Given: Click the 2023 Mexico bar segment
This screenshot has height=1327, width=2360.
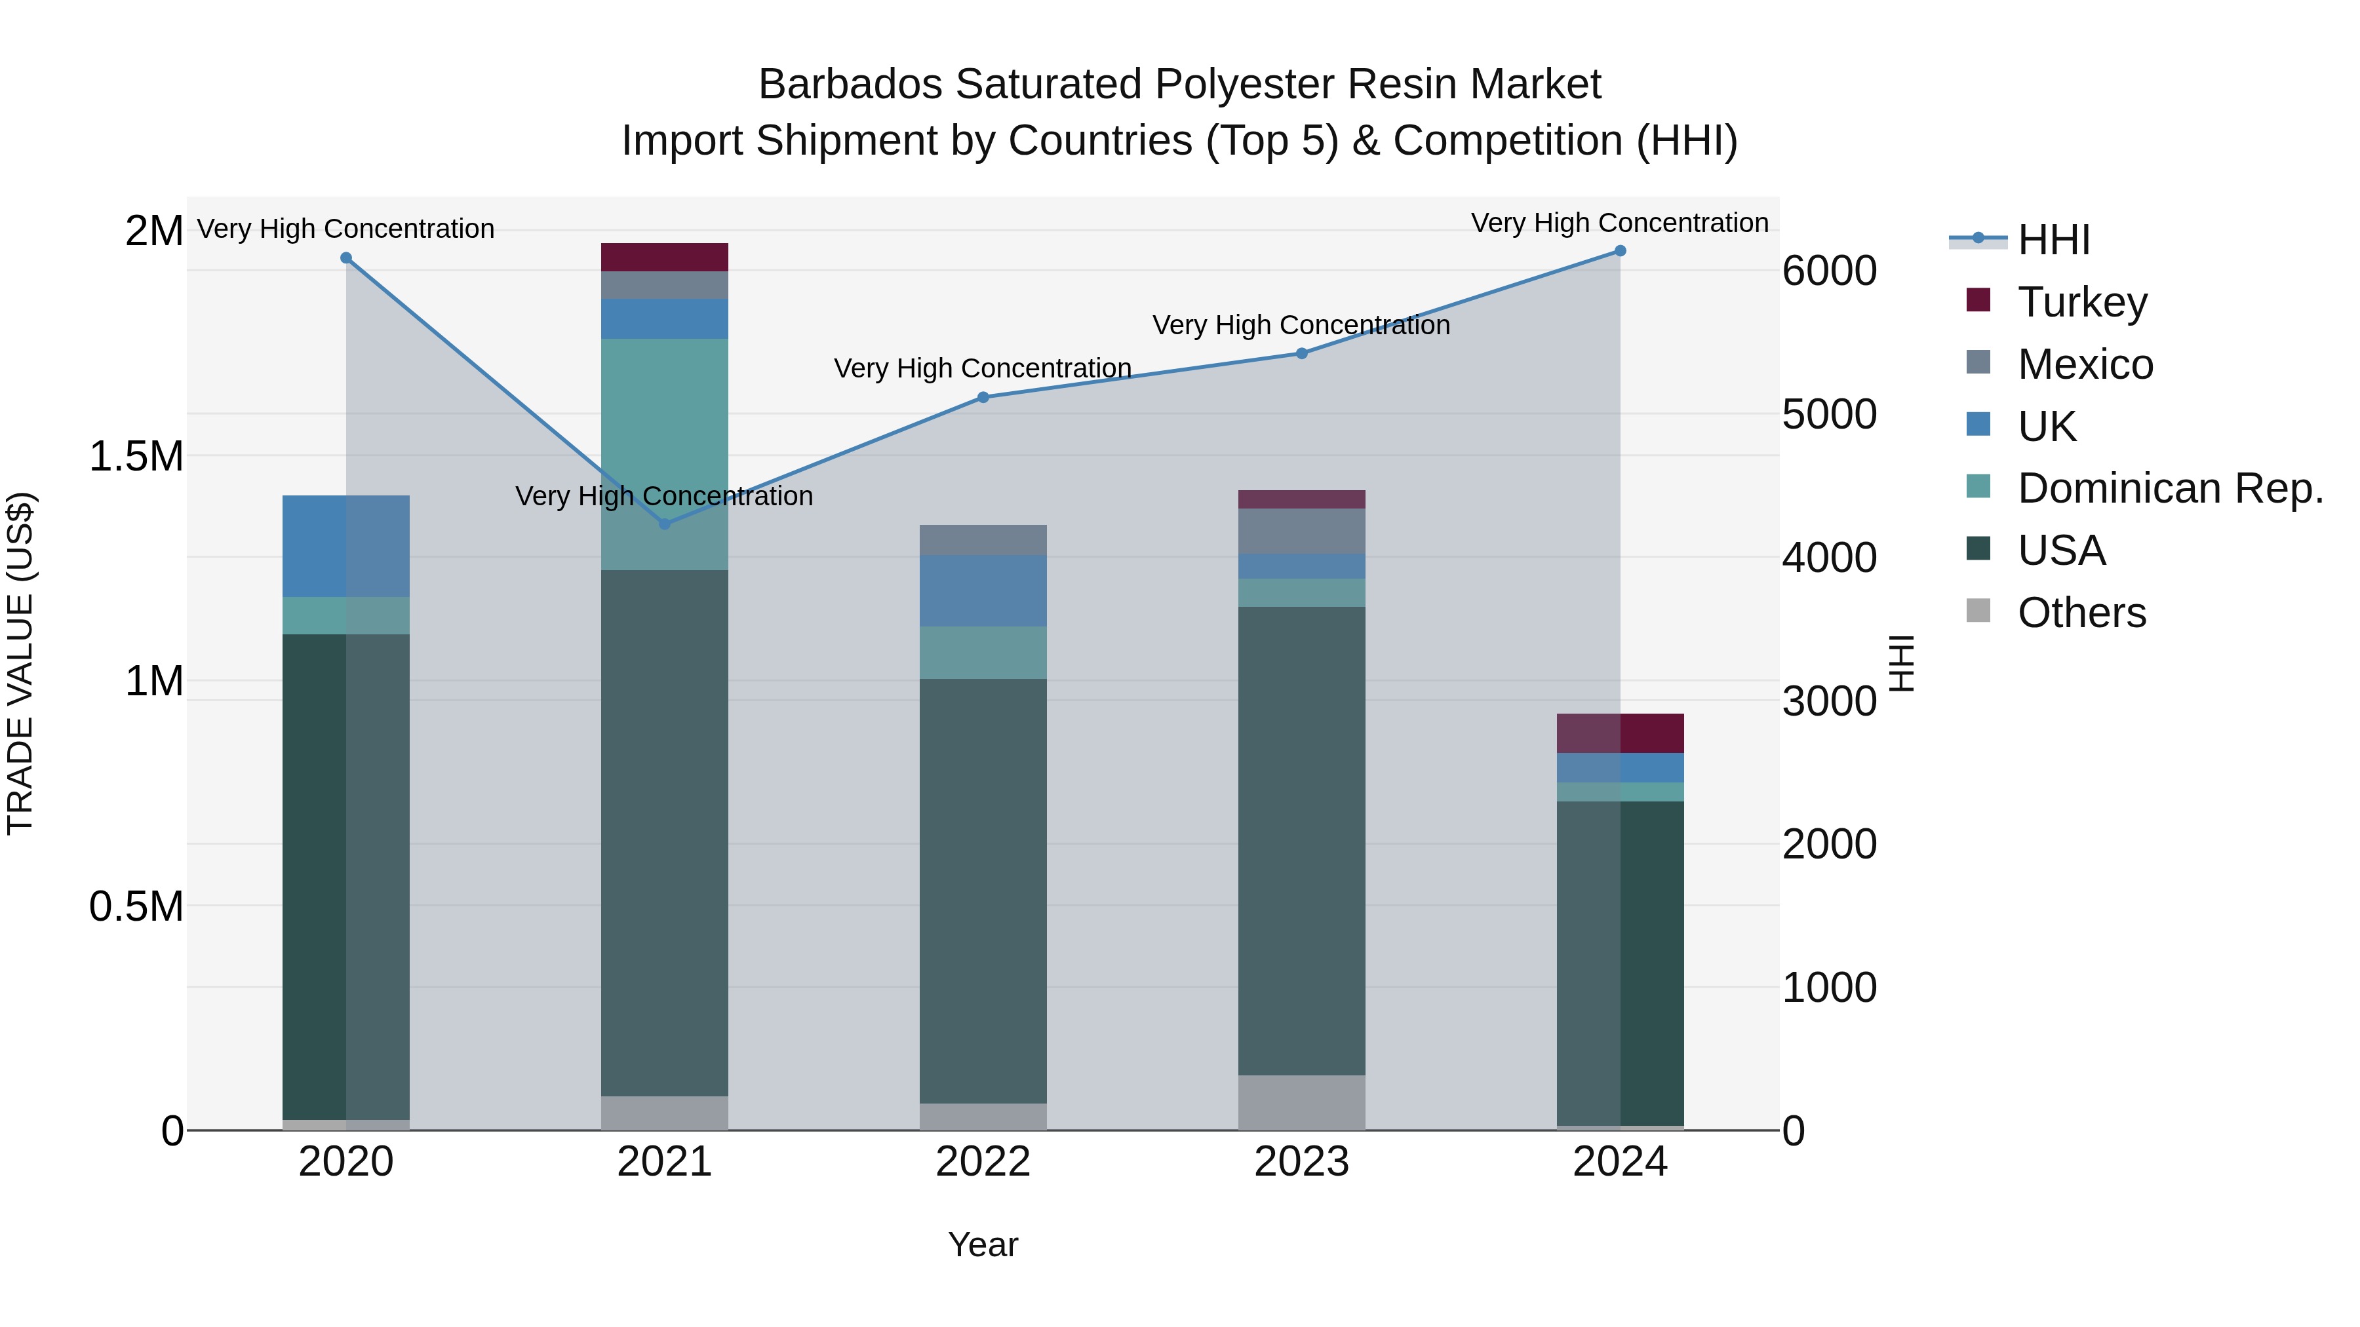Looking at the screenshot, I should tap(1302, 531).
